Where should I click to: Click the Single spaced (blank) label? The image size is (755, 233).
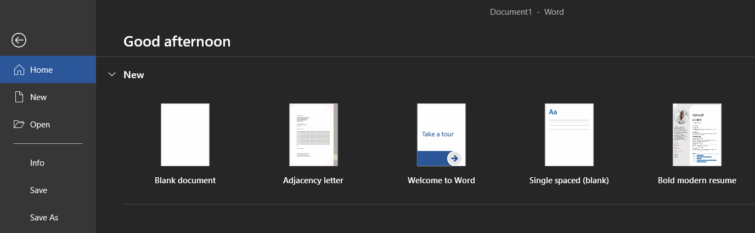pos(569,180)
